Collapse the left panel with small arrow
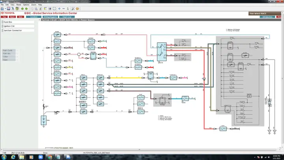This screenshot has width=284, height=160. click(x=39, y=20)
